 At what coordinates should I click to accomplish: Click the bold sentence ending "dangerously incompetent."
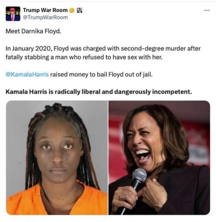tap(99, 92)
